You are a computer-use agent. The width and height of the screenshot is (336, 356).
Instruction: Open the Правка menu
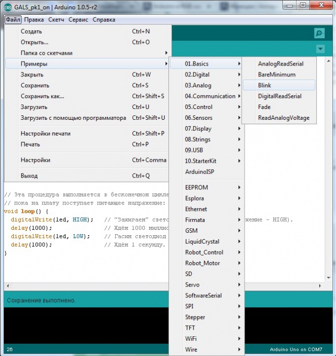point(34,20)
